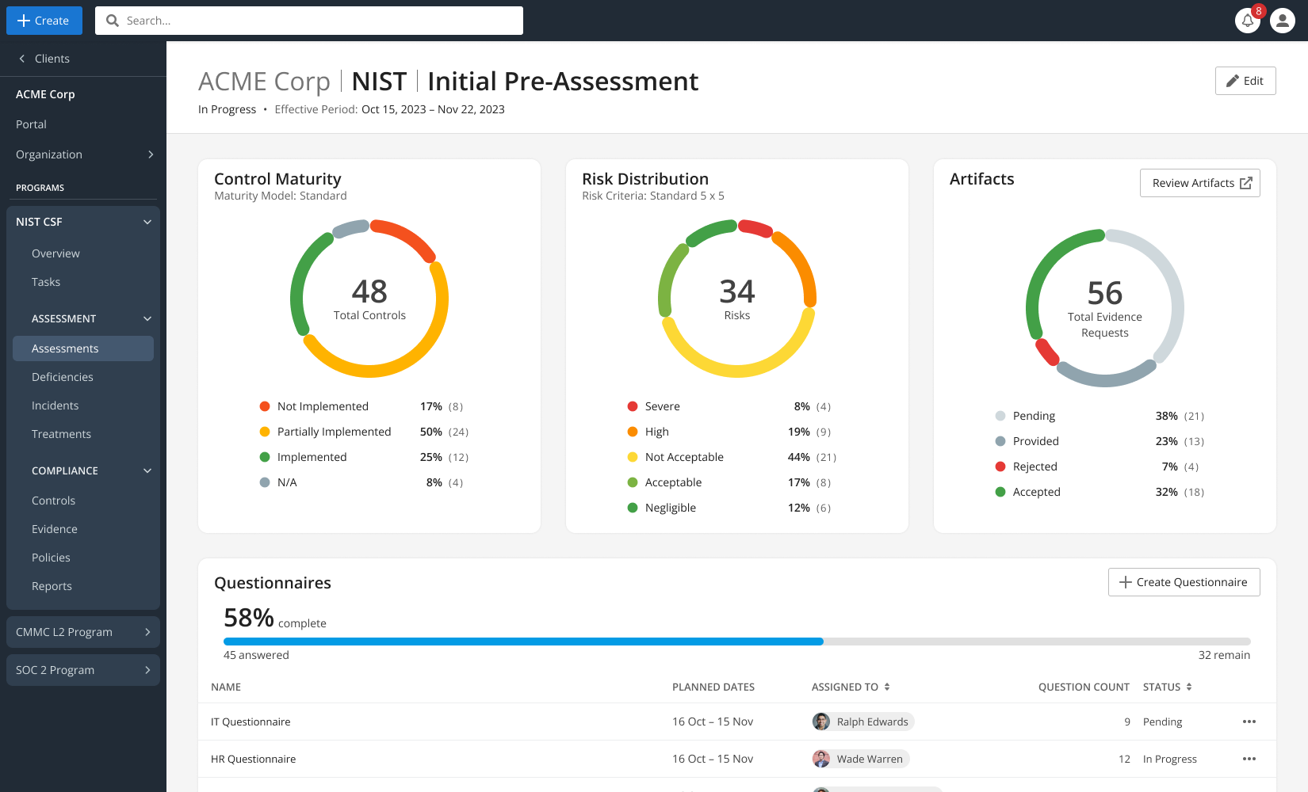Viewport: 1308px width, 792px height.
Task: Click the search magnifier icon
Action: [113, 21]
